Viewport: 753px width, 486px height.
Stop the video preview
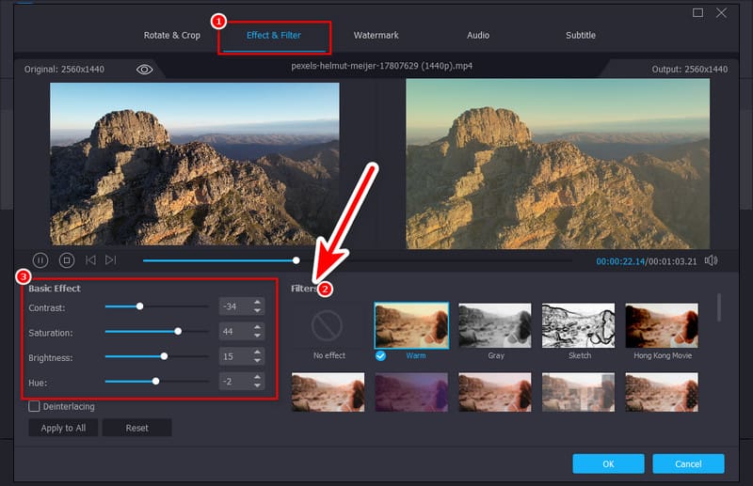(67, 260)
